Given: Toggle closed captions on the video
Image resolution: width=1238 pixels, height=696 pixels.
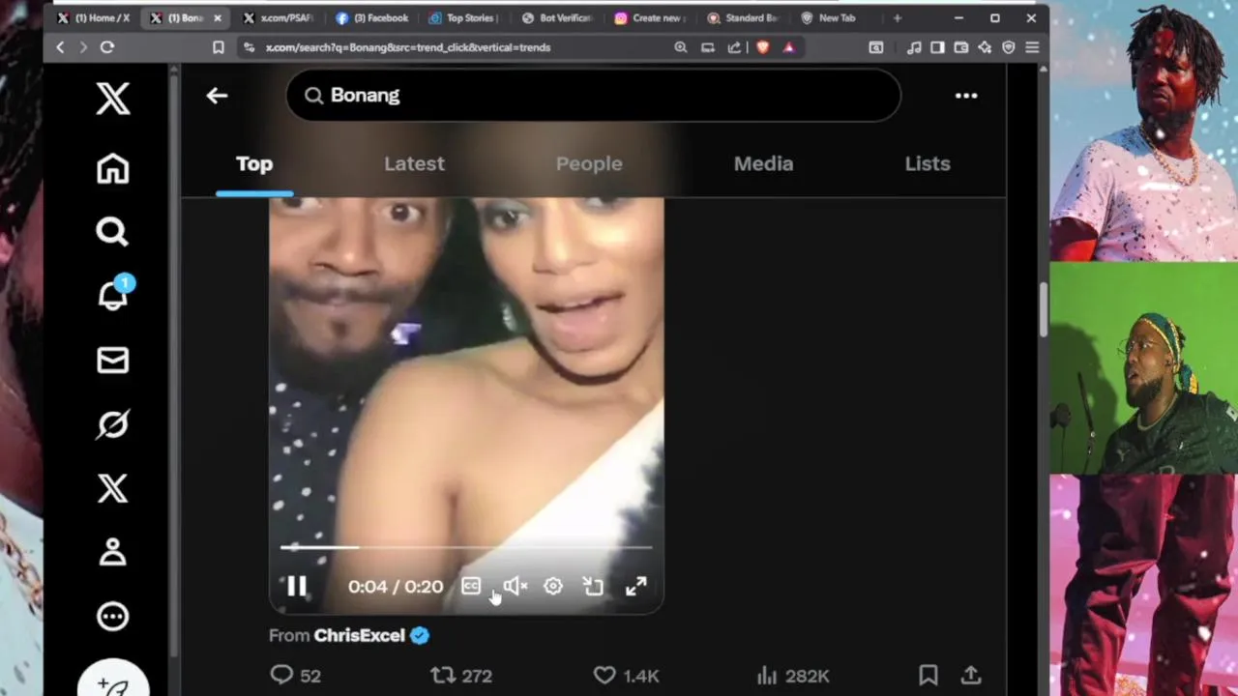Looking at the screenshot, I should [x=471, y=586].
